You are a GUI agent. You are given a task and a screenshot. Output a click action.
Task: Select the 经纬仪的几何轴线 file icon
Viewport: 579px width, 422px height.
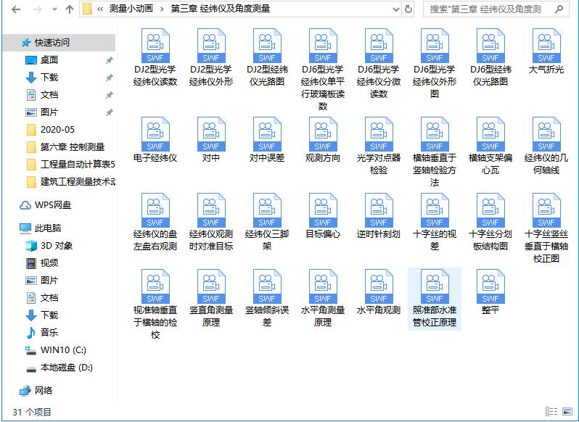pos(546,134)
